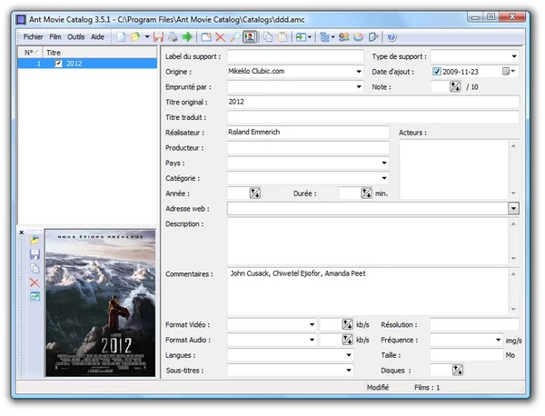
Task: Save the picture with the panel floppy icon
Action: [x=35, y=254]
